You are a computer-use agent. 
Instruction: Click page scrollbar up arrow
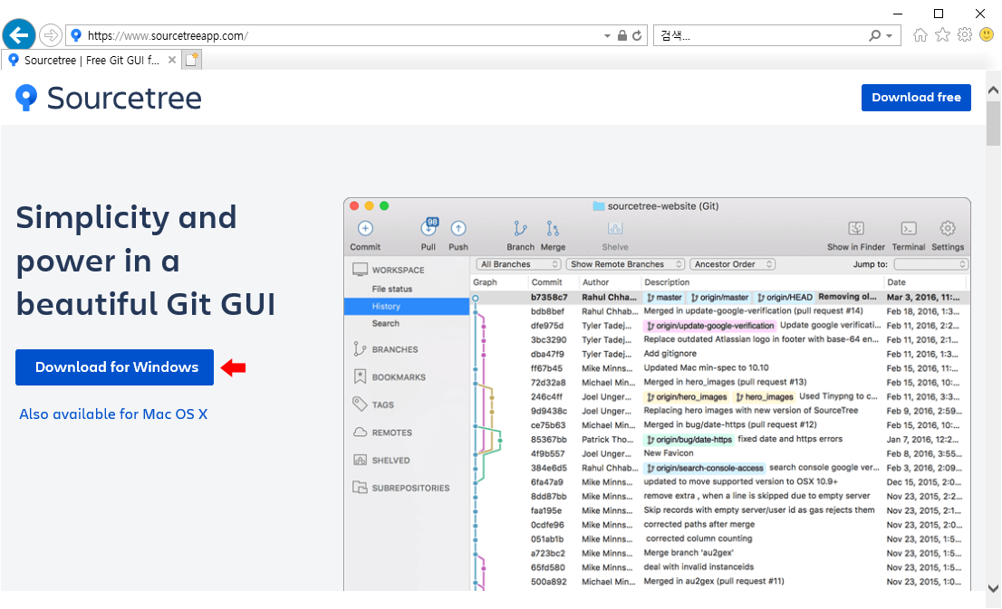pyautogui.click(x=993, y=90)
